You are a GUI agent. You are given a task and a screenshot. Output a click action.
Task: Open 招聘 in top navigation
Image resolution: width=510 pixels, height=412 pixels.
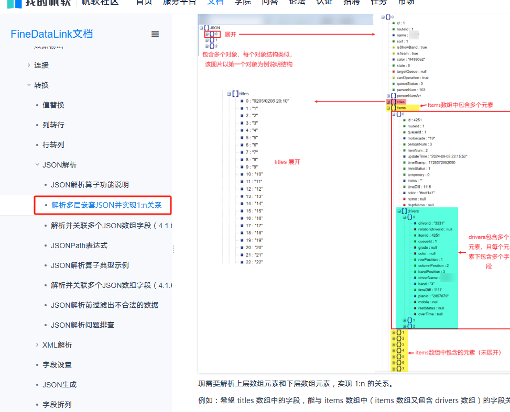point(352,2)
